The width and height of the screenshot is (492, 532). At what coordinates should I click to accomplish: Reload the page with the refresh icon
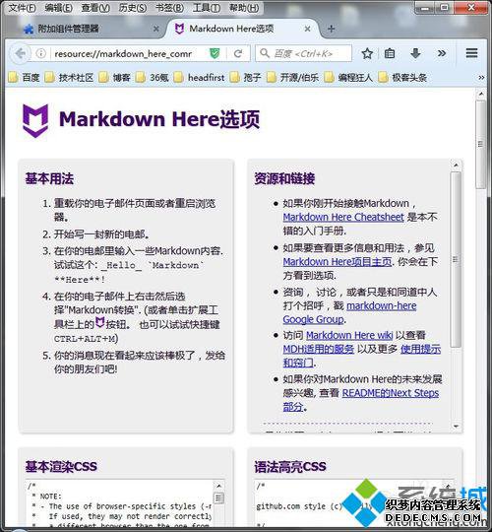pyautogui.click(x=238, y=53)
